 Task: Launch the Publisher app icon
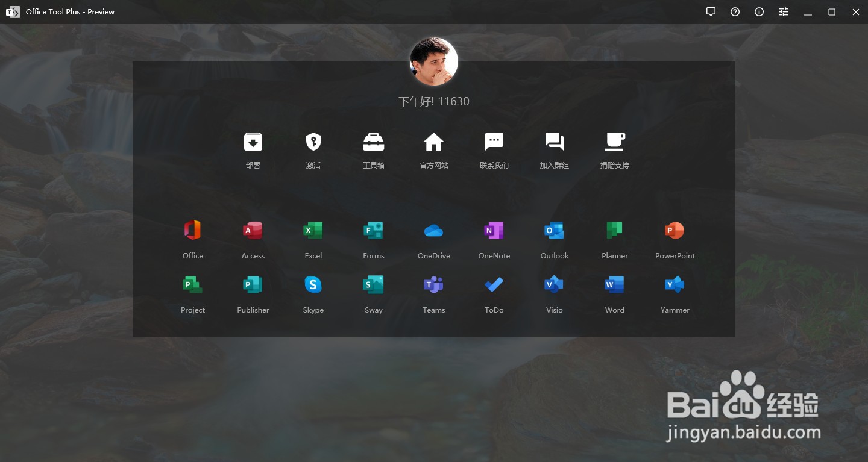(x=253, y=284)
